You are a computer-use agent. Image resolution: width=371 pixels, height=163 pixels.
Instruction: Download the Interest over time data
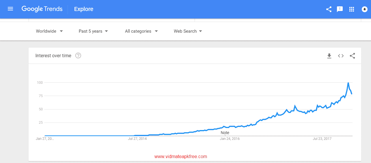click(329, 56)
